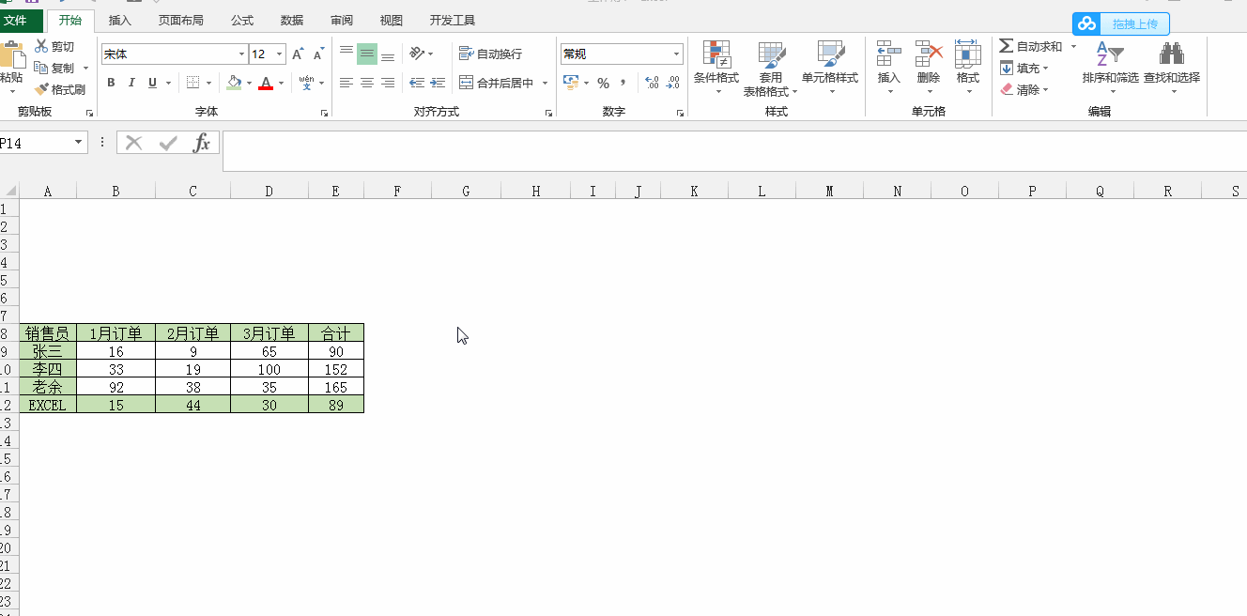The image size is (1247, 616).
Task: Increase decimal places
Action: [x=653, y=83]
